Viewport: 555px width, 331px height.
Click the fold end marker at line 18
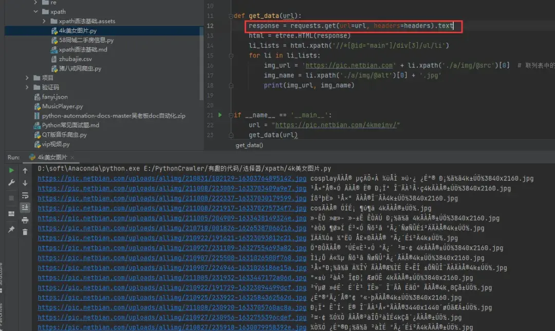click(x=231, y=85)
